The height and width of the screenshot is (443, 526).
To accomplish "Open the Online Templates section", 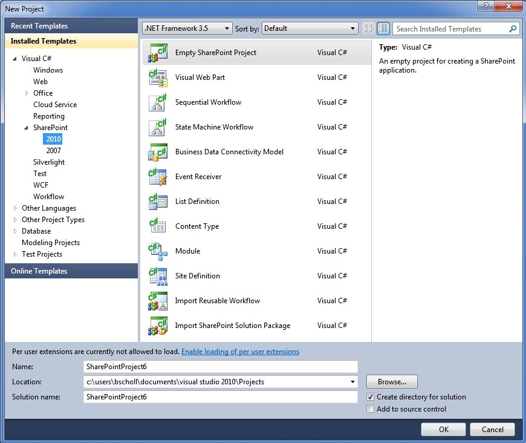I will coord(71,271).
